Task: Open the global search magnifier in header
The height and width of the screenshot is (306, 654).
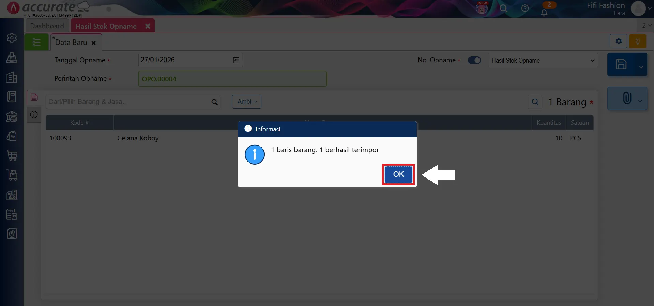Action: click(x=503, y=8)
